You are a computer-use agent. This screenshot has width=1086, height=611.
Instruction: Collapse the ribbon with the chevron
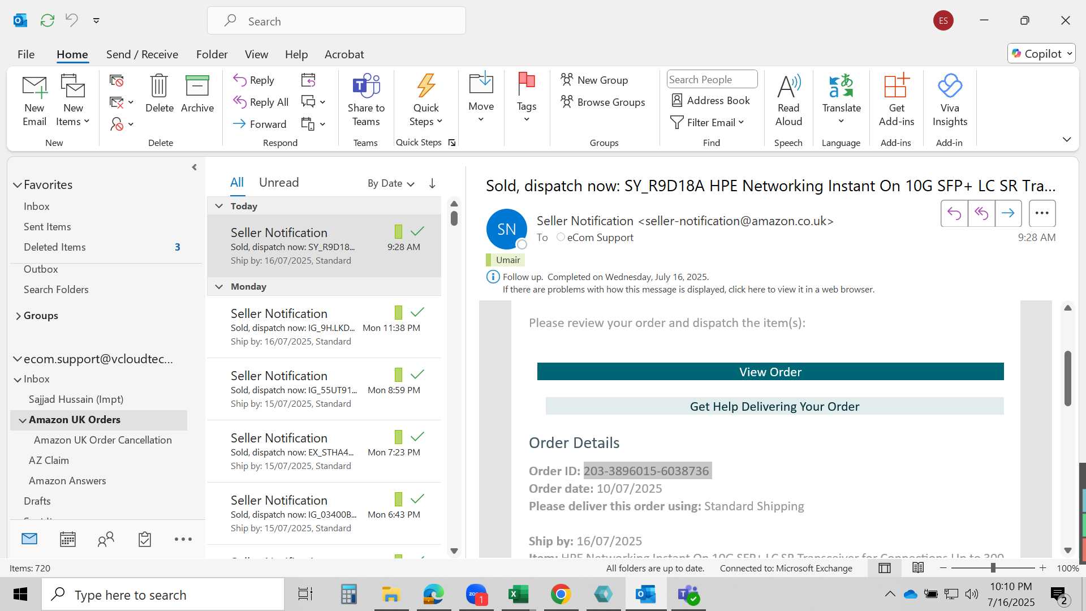point(1067,139)
